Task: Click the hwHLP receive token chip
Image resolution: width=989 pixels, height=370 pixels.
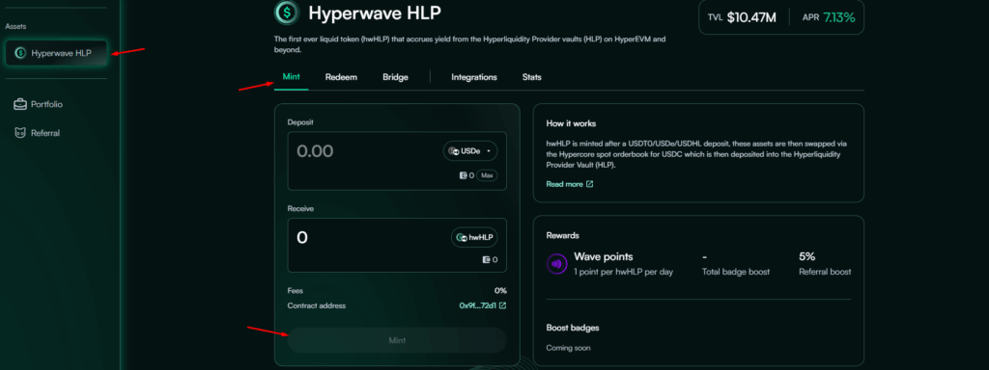Action: [473, 238]
